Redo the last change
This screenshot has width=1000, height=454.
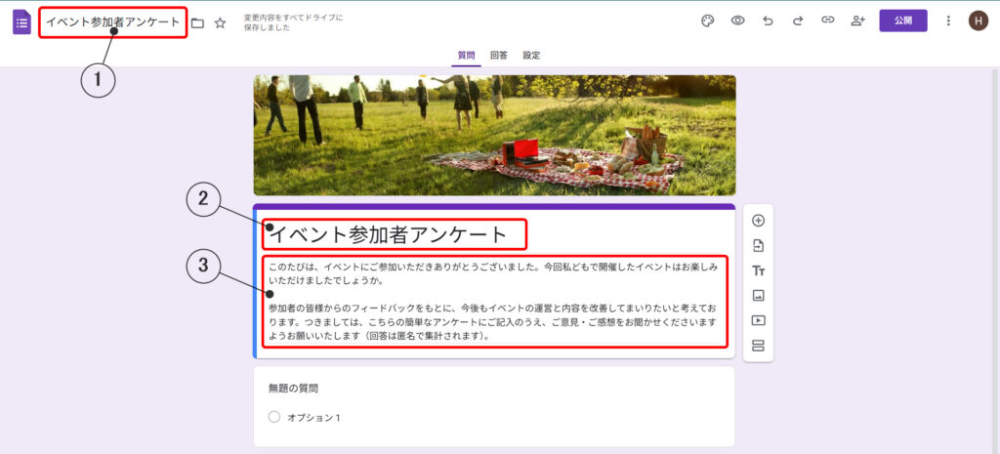point(798,21)
